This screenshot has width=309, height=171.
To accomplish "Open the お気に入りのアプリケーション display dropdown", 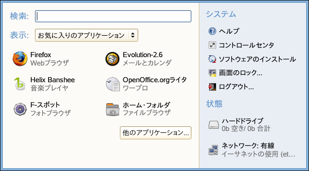I will click(x=86, y=35).
